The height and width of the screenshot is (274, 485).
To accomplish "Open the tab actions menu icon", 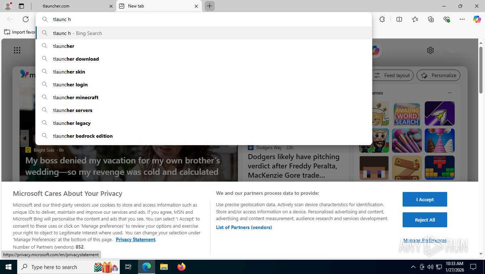I will [x=21, y=6].
